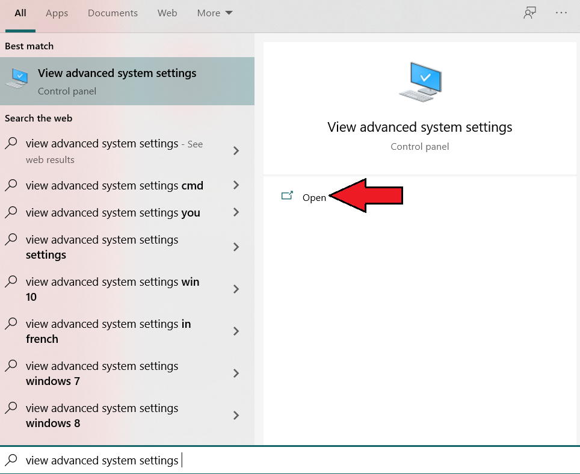Click 'Control panel' label in preview pane

coord(420,147)
